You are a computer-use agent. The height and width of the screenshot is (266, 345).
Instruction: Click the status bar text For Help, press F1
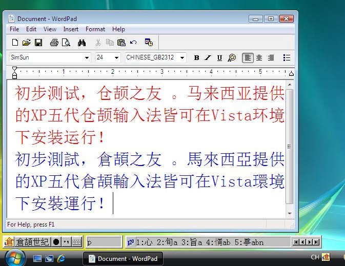tap(31, 224)
